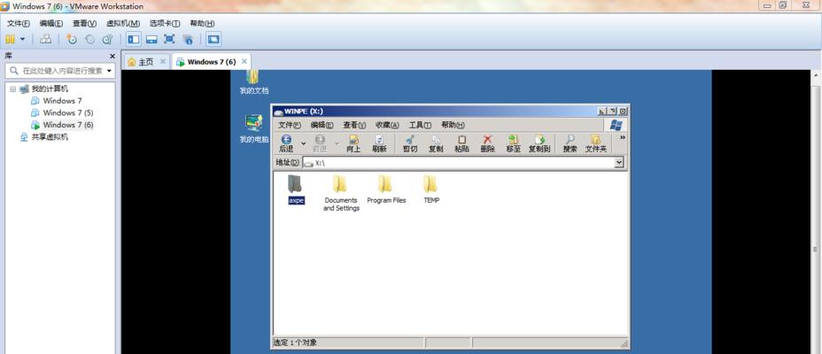Screen dimensions: 822x354
Task: Open the 工具(T) tools menu
Action: (420, 125)
